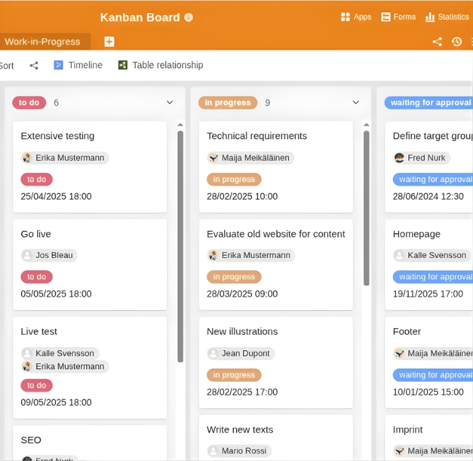Open the SEO card
Image resolution: width=473 pixels, height=461 pixels.
[90, 443]
